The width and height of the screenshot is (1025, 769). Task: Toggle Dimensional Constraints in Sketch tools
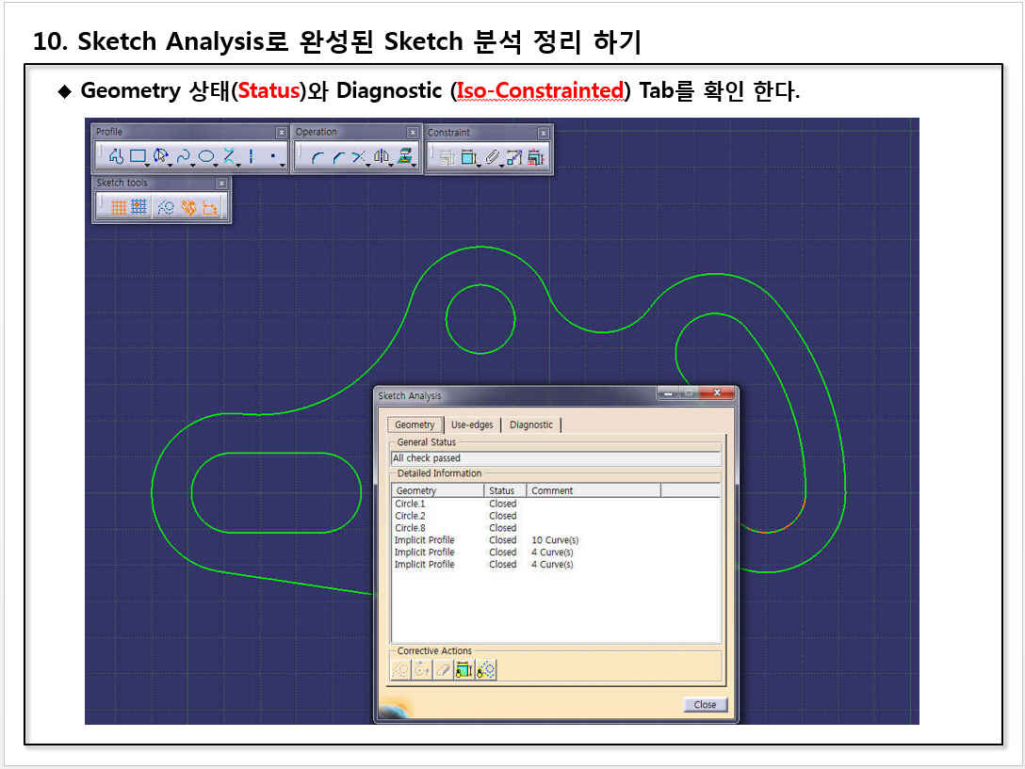coord(211,207)
